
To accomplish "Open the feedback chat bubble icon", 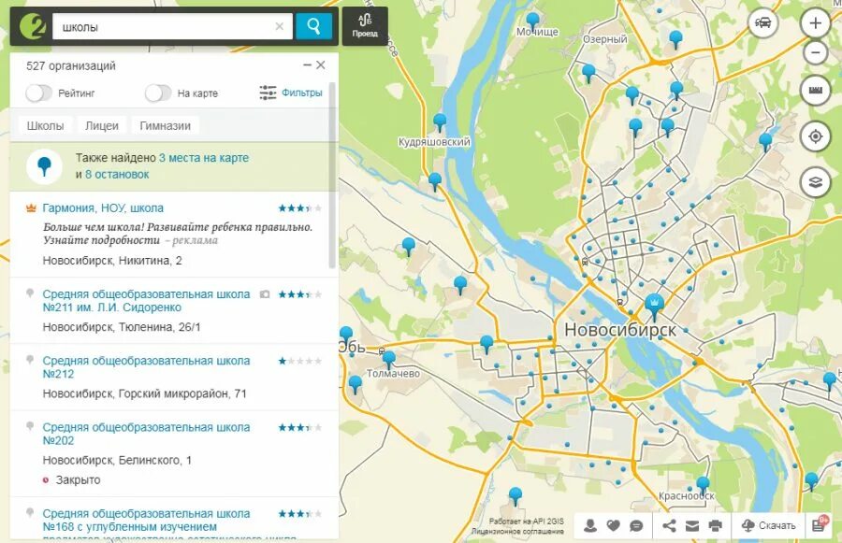I will coord(636,526).
